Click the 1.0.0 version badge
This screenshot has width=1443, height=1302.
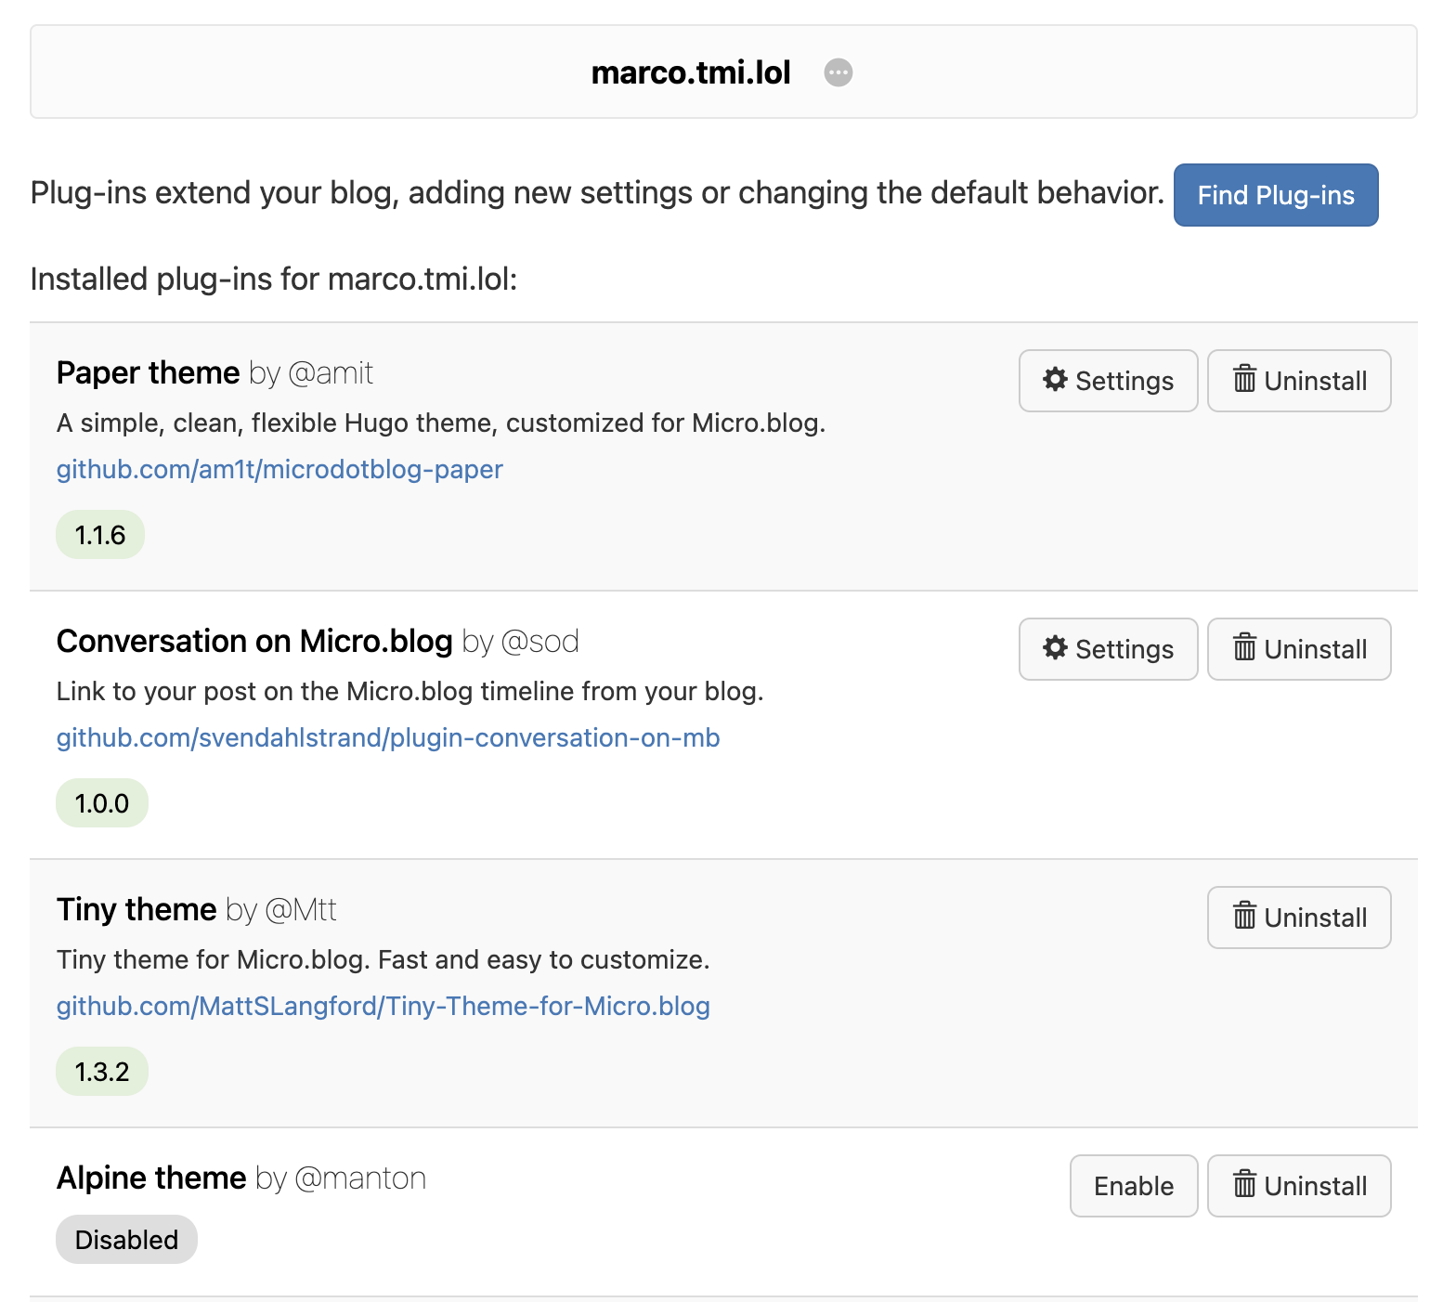pyautogui.click(x=102, y=803)
